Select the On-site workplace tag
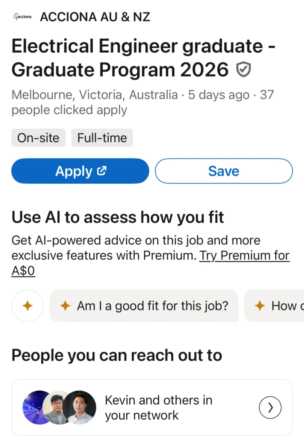The width and height of the screenshot is (304, 438). click(x=38, y=138)
